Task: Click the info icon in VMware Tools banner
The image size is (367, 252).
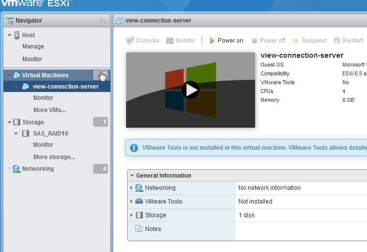Action: [134, 148]
